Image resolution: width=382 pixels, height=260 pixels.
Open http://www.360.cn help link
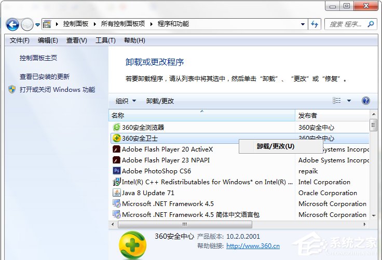[x=253, y=246]
